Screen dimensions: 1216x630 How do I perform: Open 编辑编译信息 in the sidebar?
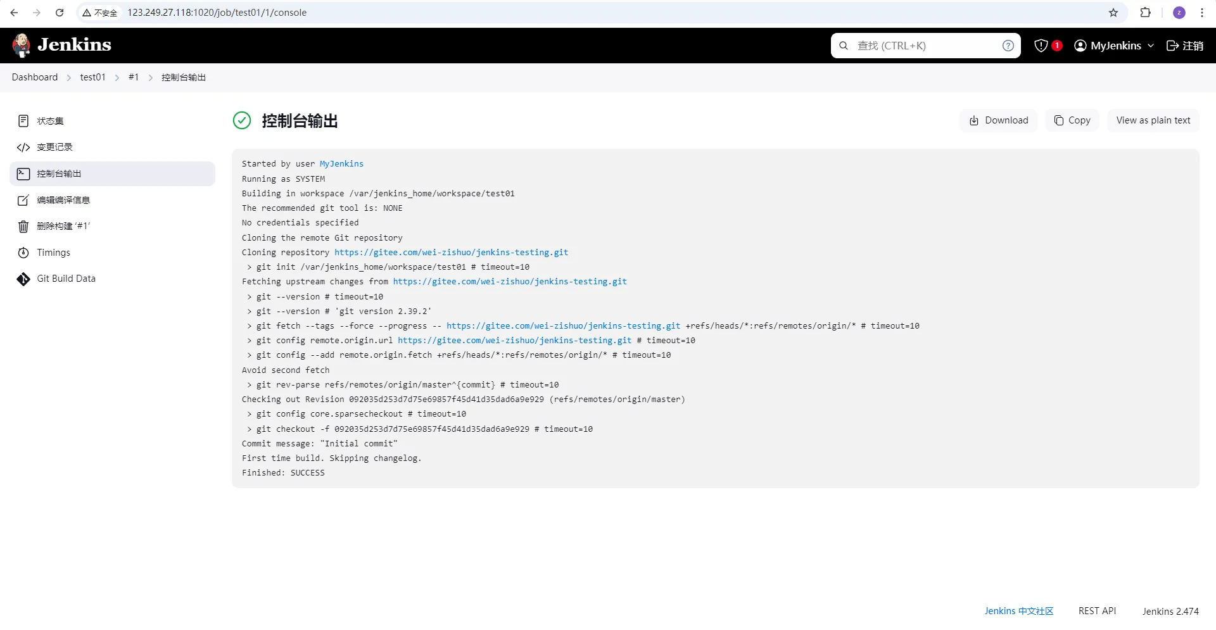[113, 200]
